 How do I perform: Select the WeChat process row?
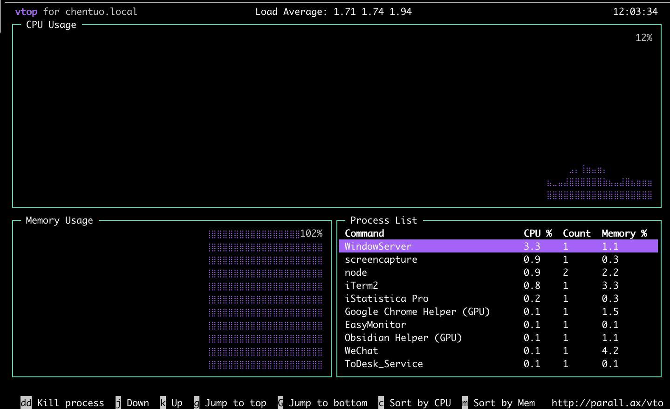click(x=361, y=351)
